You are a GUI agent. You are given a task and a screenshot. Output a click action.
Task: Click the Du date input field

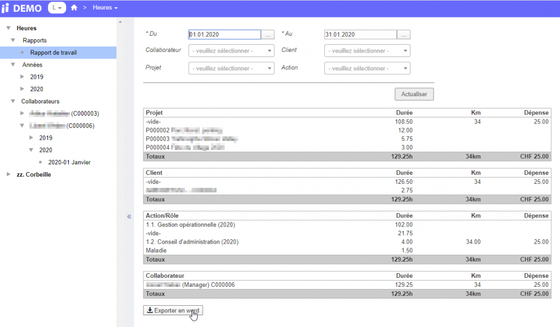(x=224, y=35)
